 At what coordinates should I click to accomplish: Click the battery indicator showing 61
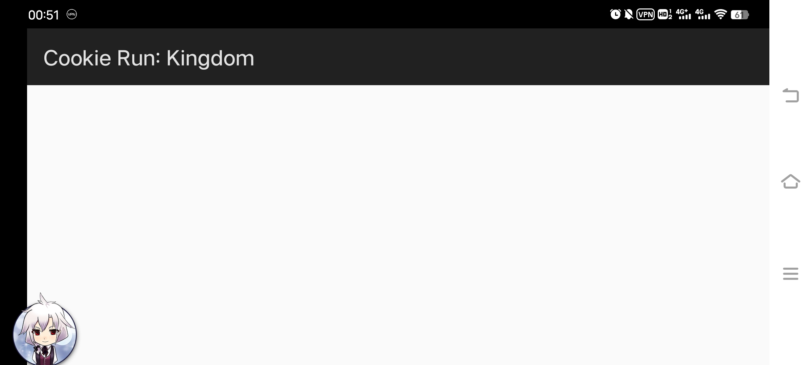(x=740, y=15)
